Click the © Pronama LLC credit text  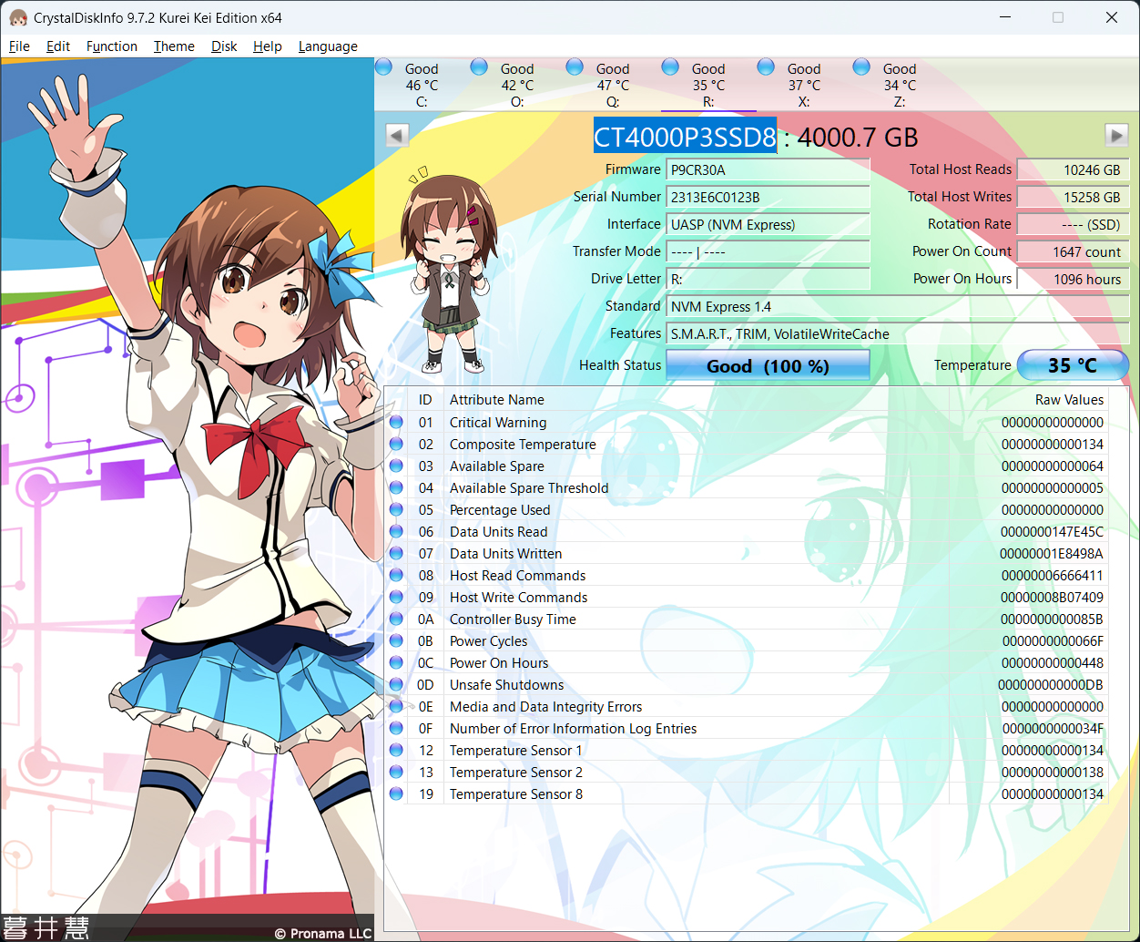[x=323, y=933]
